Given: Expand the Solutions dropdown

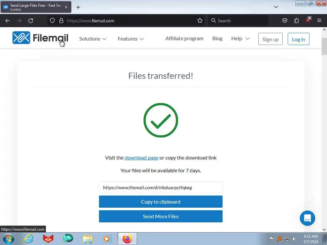Looking at the screenshot, I should tap(93, 39).
